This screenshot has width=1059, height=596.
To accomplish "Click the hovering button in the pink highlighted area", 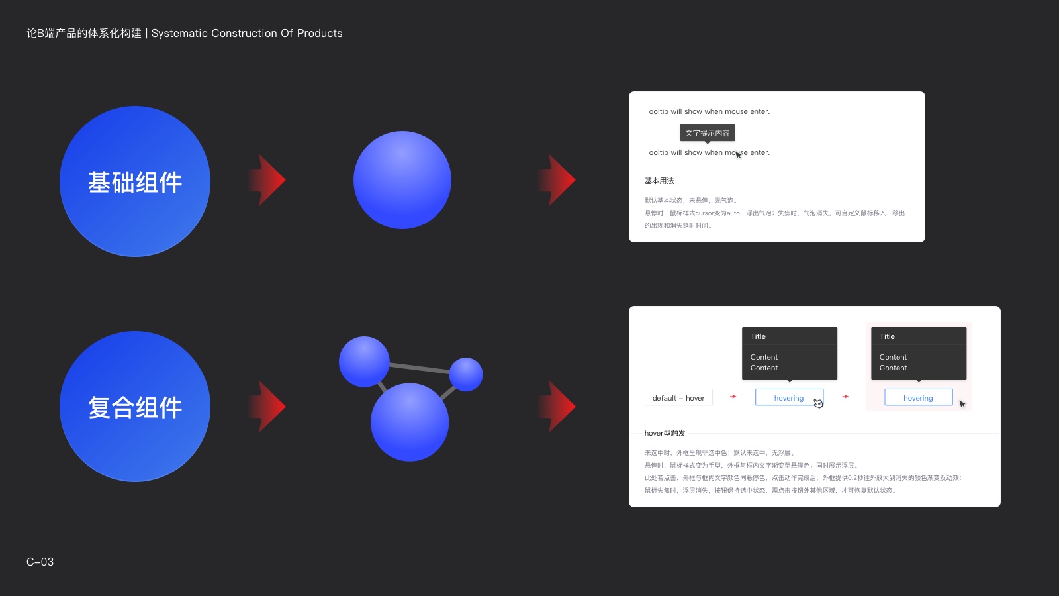I will click(x=918, y=397).
